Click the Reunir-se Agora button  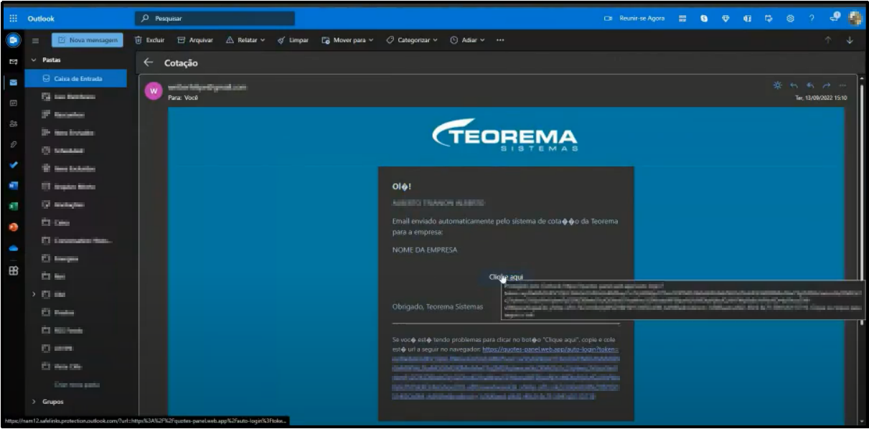tap(635, 19)
